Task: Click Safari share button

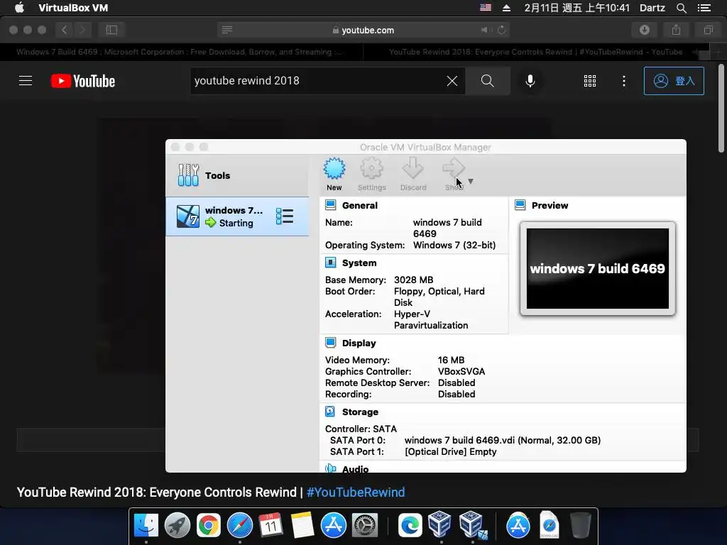Action: click(x=676, y=30)
